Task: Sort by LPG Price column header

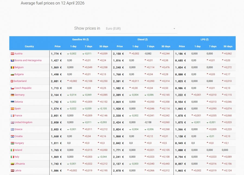Action: pos(182,46)
